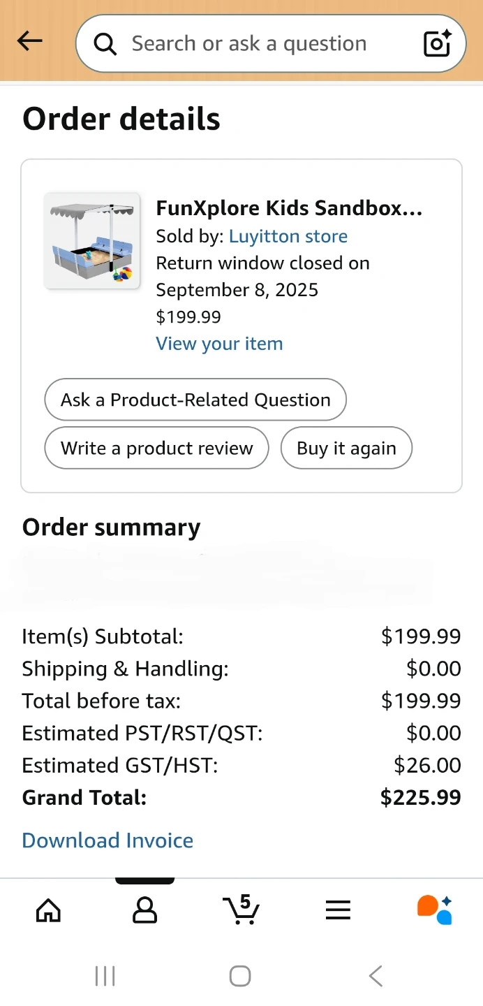Open camera lens search icon
The height and width of the screenshot is (1006, 483).
[438, 43]
